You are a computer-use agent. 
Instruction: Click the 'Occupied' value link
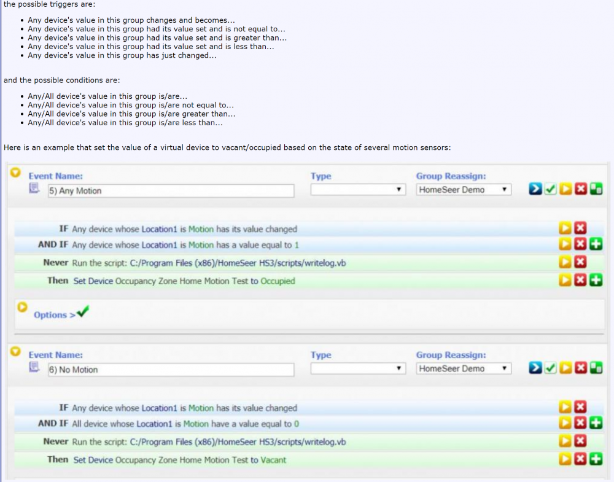pyautogui.click(x=278, y=281)
